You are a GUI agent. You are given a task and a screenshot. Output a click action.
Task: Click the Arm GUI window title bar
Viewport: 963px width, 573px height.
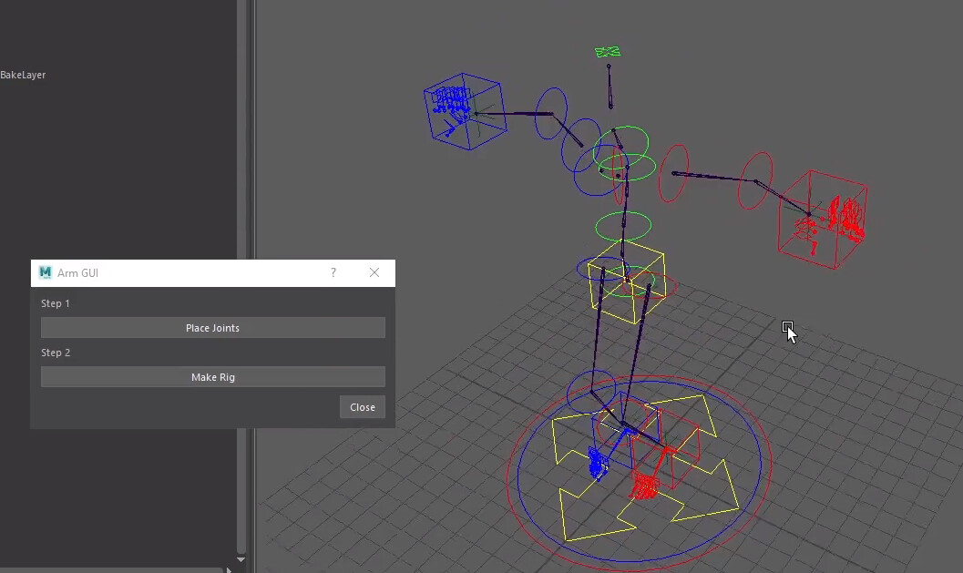click(x=182, y=272)
